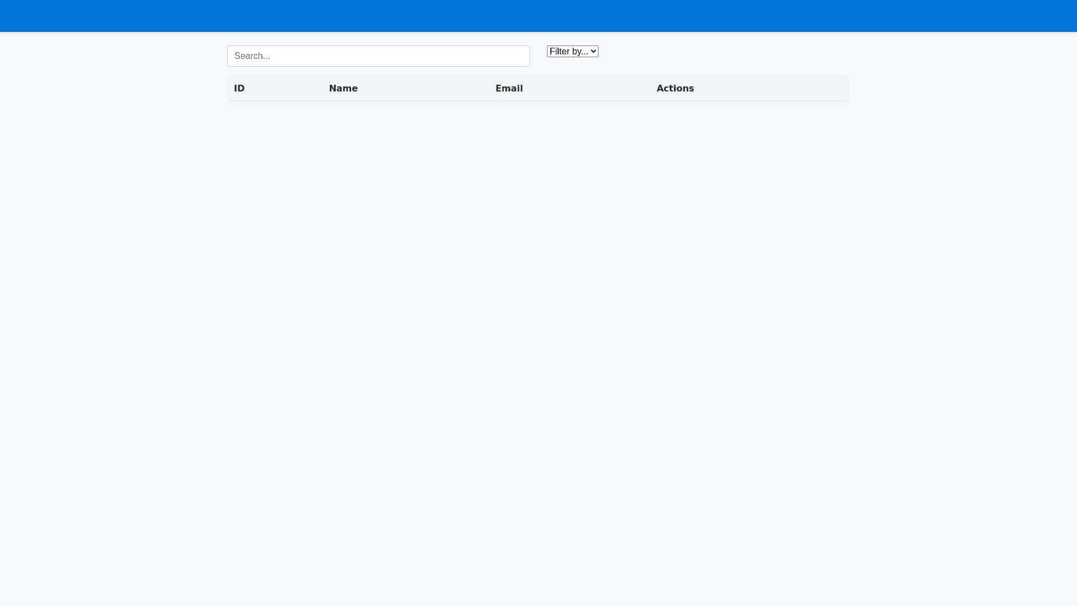This screenshot has width=1077, height=606.
Task: Click the Search input field
Action: [x=378, y=56]
